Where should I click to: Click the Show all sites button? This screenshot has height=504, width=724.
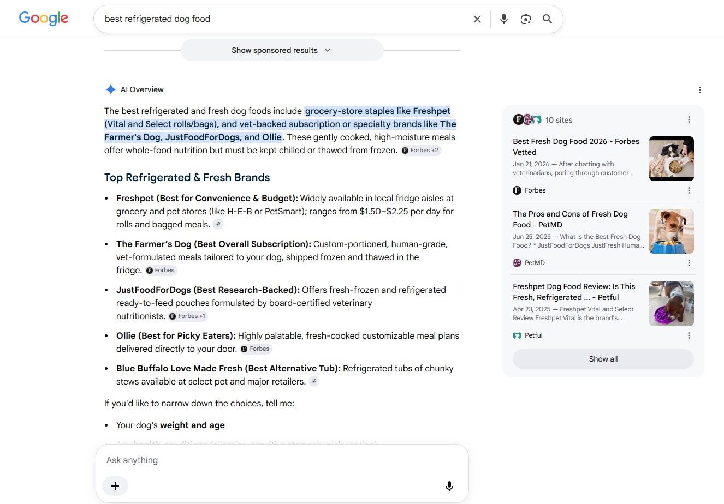click(603, 359)
